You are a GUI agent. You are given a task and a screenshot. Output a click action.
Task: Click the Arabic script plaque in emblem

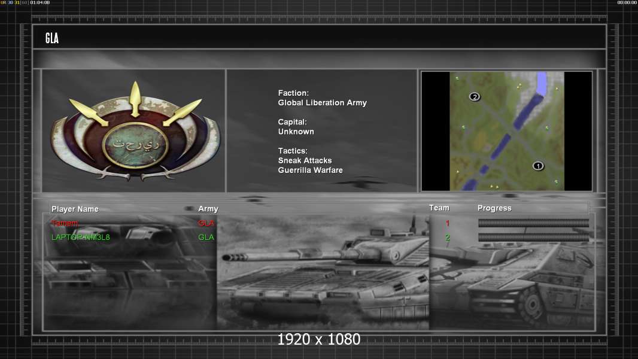(135, 144)
